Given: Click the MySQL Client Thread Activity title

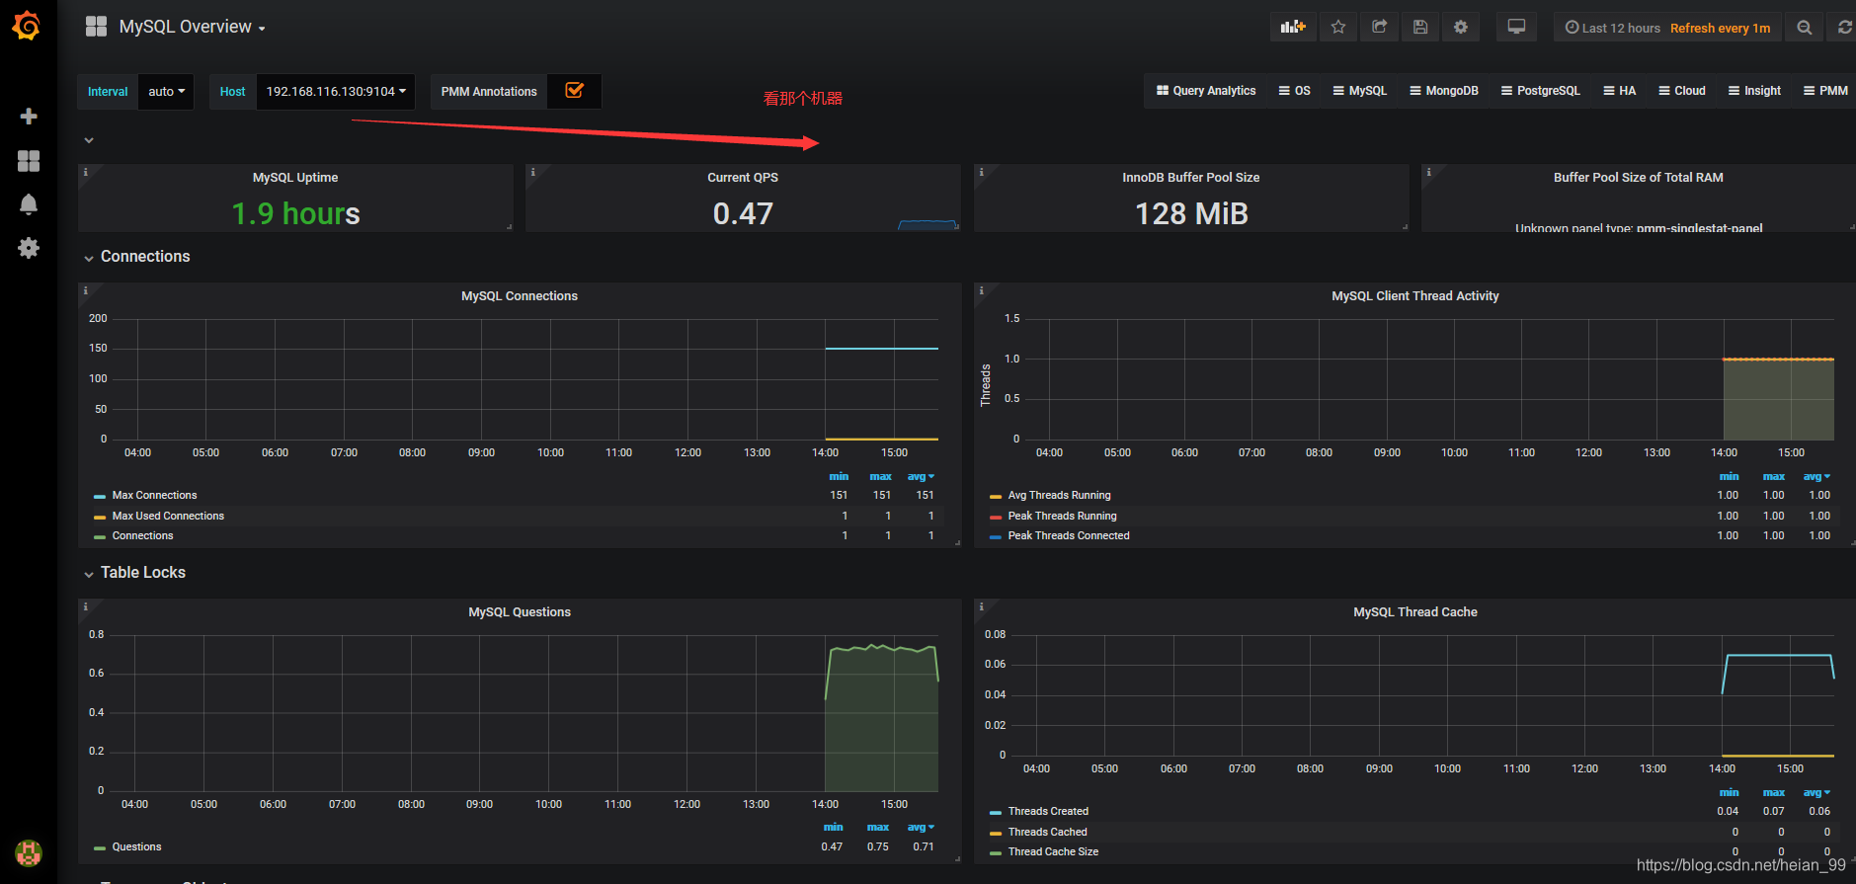Looking at the screenshot, I should (x=1415, y=295).
